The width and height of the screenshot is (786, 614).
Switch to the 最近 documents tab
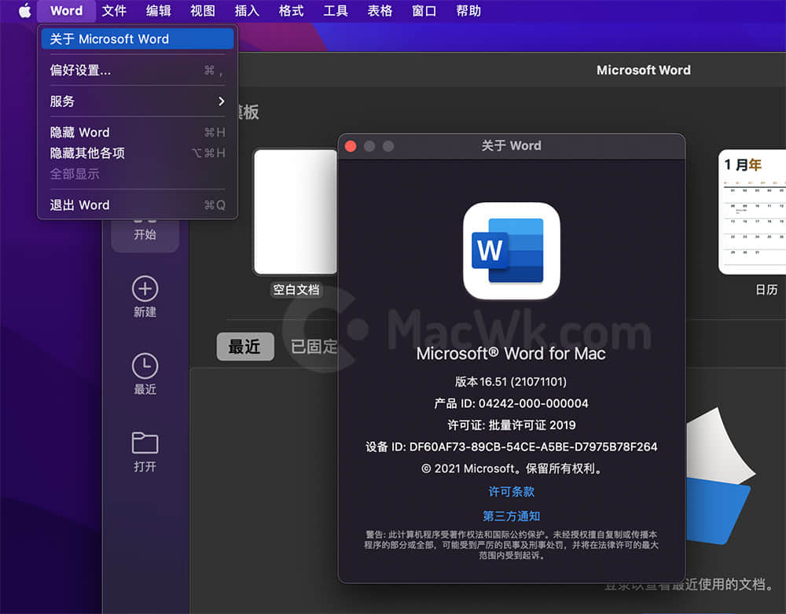pos(245,347)
